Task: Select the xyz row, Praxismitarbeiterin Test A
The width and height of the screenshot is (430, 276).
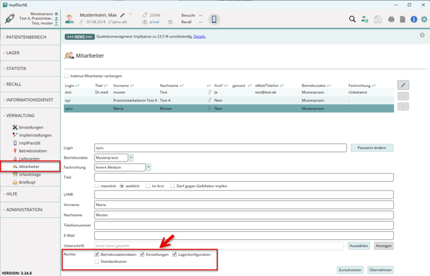Action: [229, 101]
